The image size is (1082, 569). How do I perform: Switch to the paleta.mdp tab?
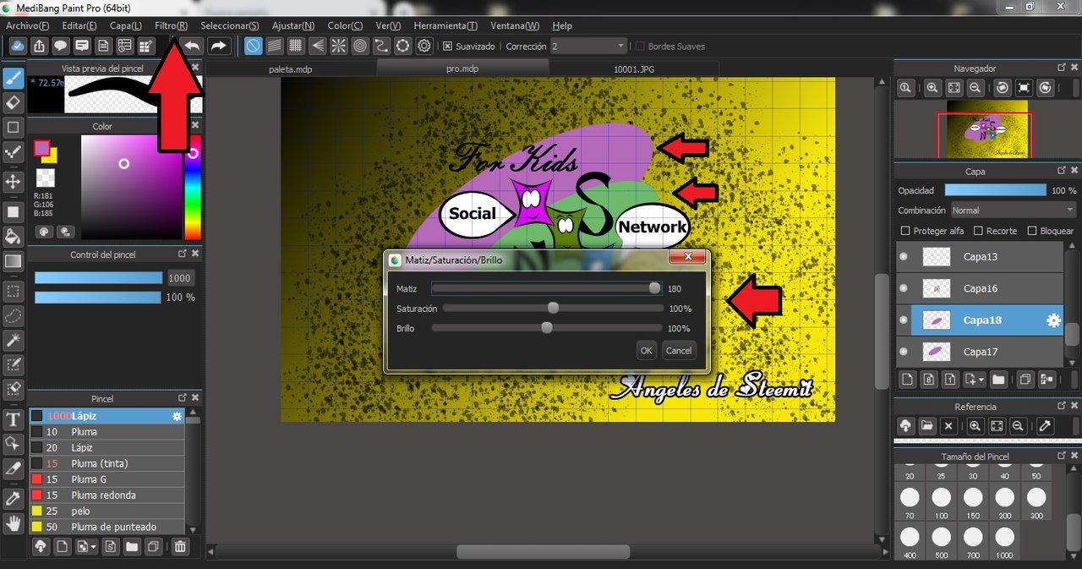coord(291,69)
